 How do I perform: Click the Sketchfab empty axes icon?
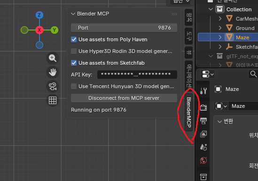pyautogui.click(x=229, y=47)
